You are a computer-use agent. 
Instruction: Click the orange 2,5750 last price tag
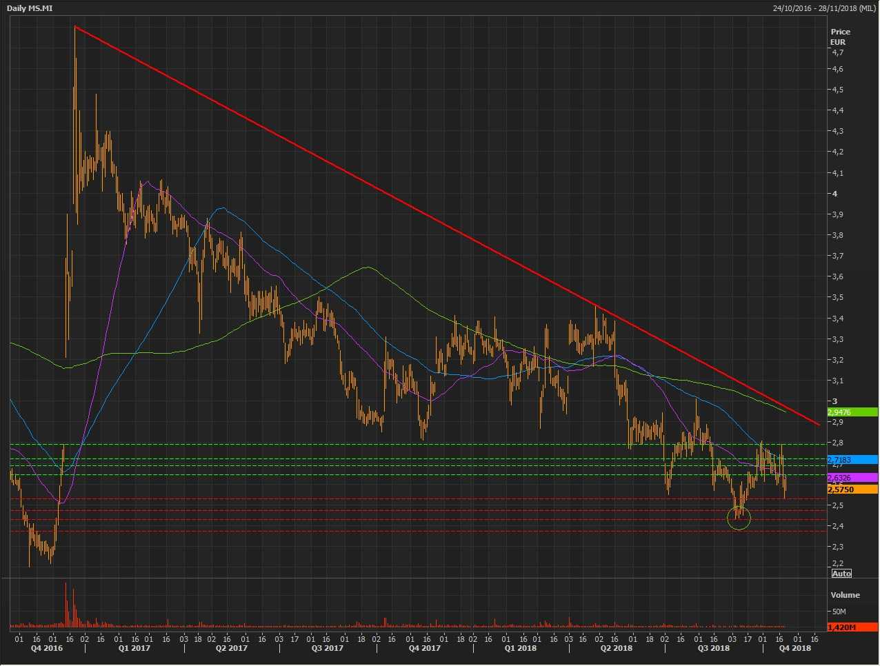[x=852, y=490]
